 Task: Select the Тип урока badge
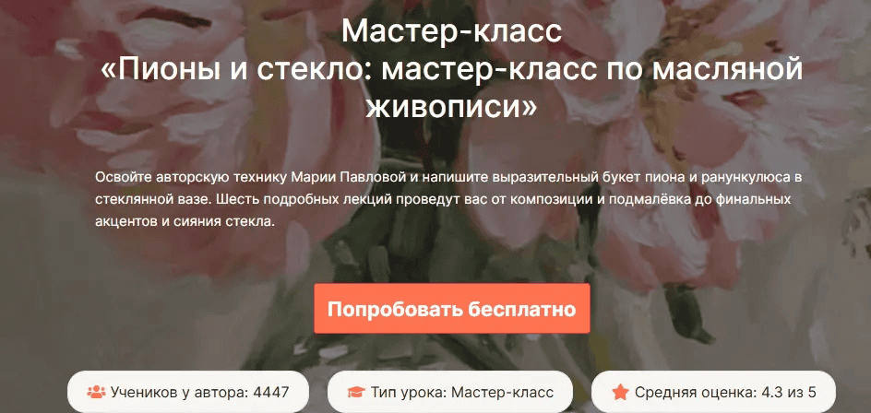click(450, 392)
